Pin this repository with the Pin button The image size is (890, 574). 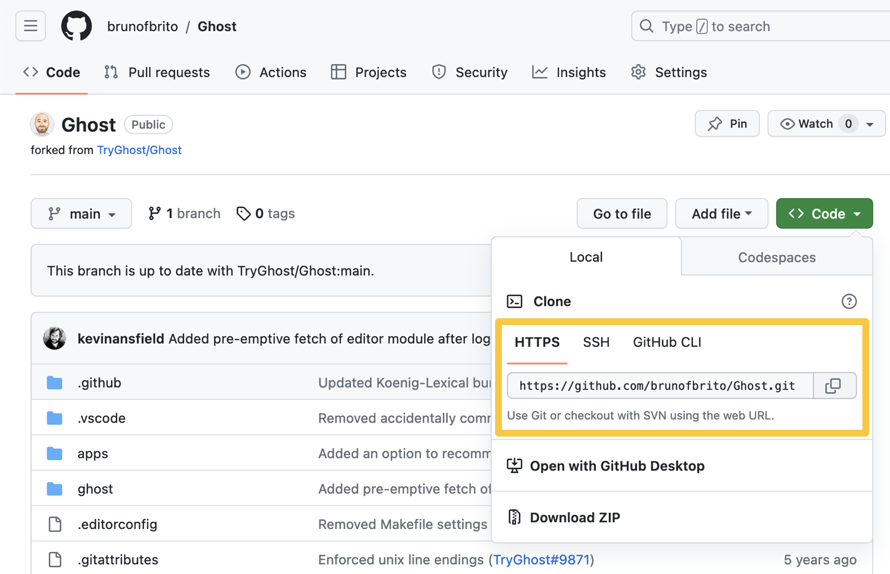pos(727,123)
